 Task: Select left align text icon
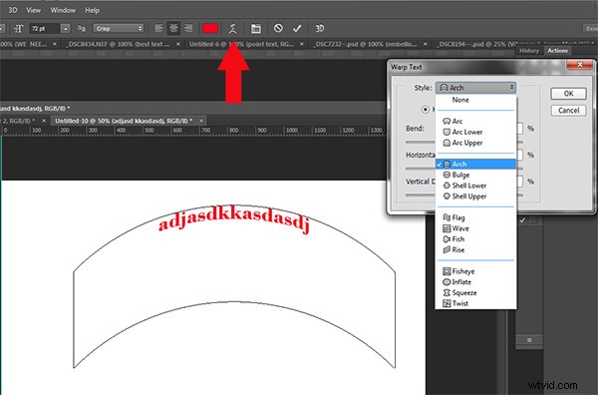[x=159, y=28]
